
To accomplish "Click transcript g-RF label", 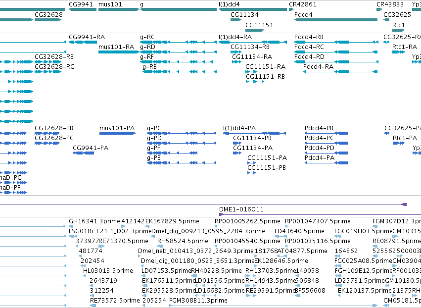I will tap(147, 57).
